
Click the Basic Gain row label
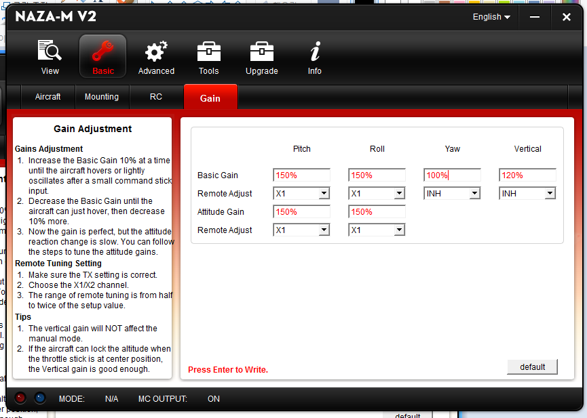(218, 175)
